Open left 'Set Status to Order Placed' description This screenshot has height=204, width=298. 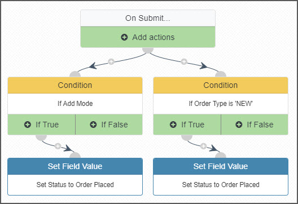click(x=75, y=185)
